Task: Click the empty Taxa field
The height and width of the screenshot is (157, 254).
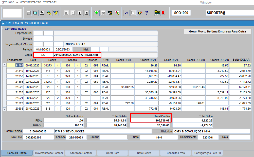Action: [240, 137]
